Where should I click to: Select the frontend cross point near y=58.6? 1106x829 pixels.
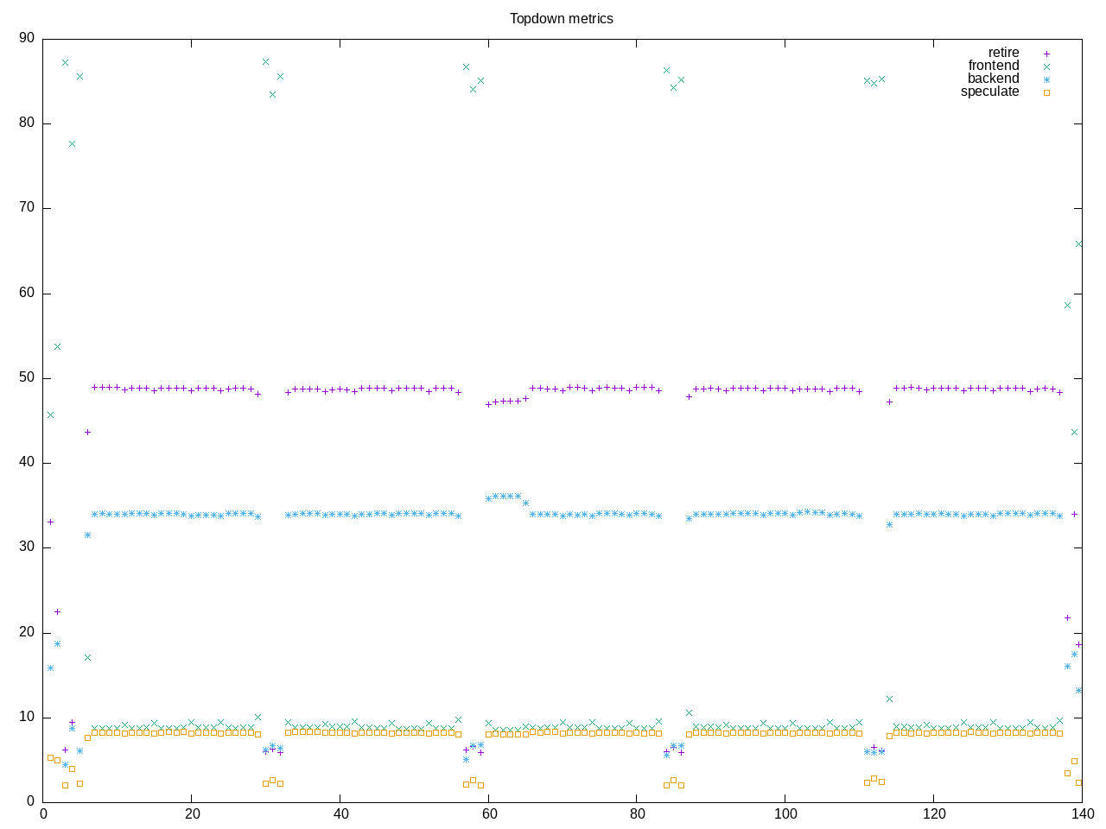[1067, 305]
